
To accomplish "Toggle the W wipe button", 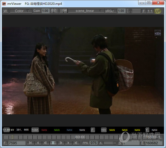I will pyautogui.click(x=5, y=11).
